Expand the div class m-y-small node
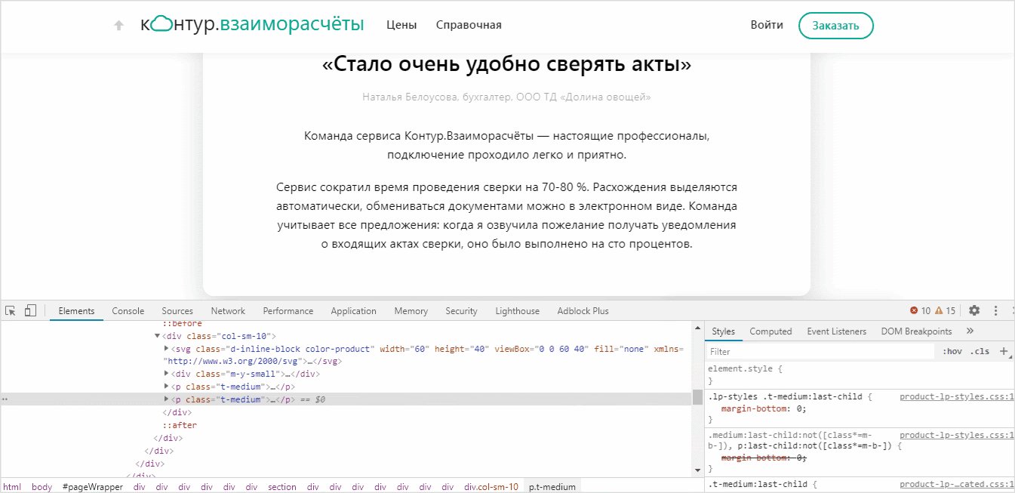 tap(167, 374)
